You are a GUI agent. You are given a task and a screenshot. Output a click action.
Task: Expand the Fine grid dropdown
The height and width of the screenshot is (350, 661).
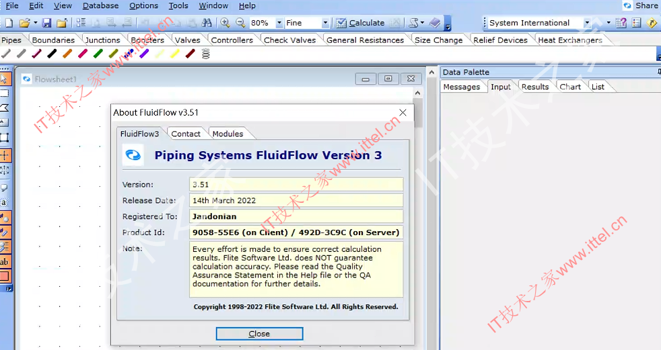point(325,23)
